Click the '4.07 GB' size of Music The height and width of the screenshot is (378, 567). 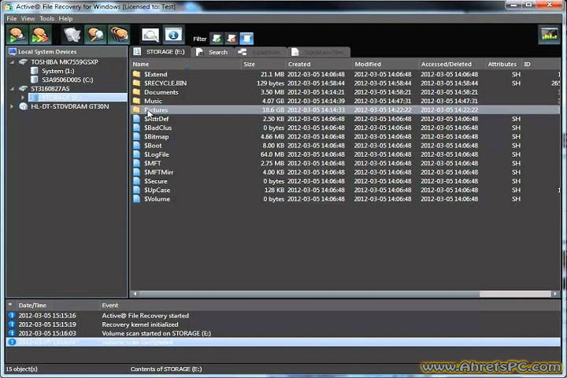click(272, 101)
